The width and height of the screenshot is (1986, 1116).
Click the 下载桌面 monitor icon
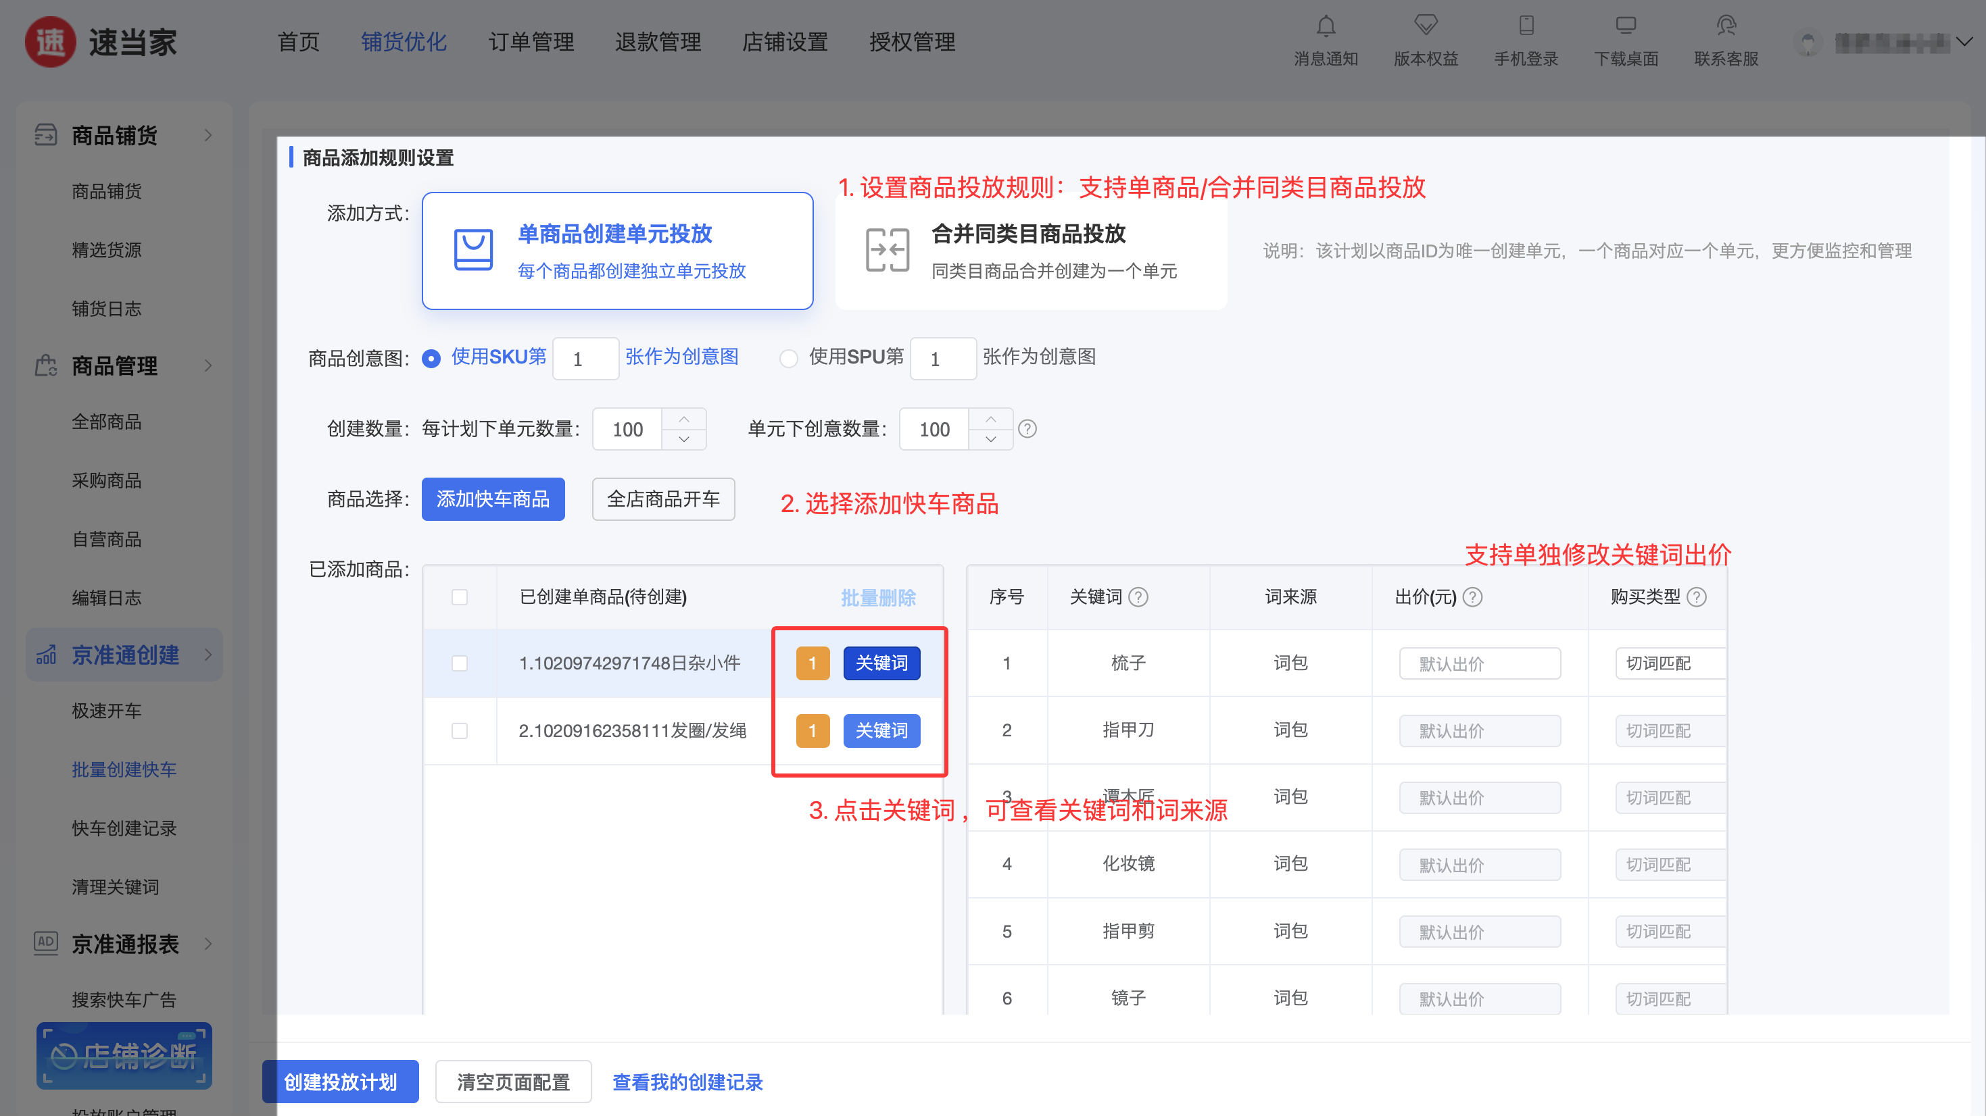[x=1625, y=26]
